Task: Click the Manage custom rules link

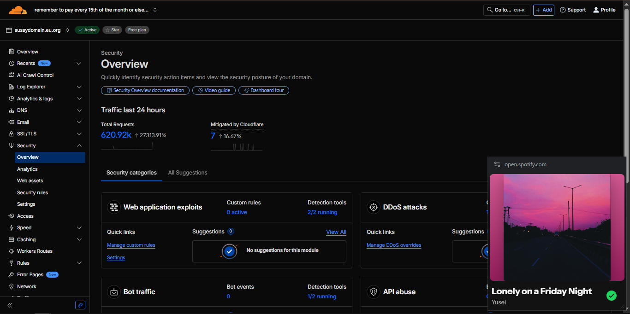Action: click(131, 245)
